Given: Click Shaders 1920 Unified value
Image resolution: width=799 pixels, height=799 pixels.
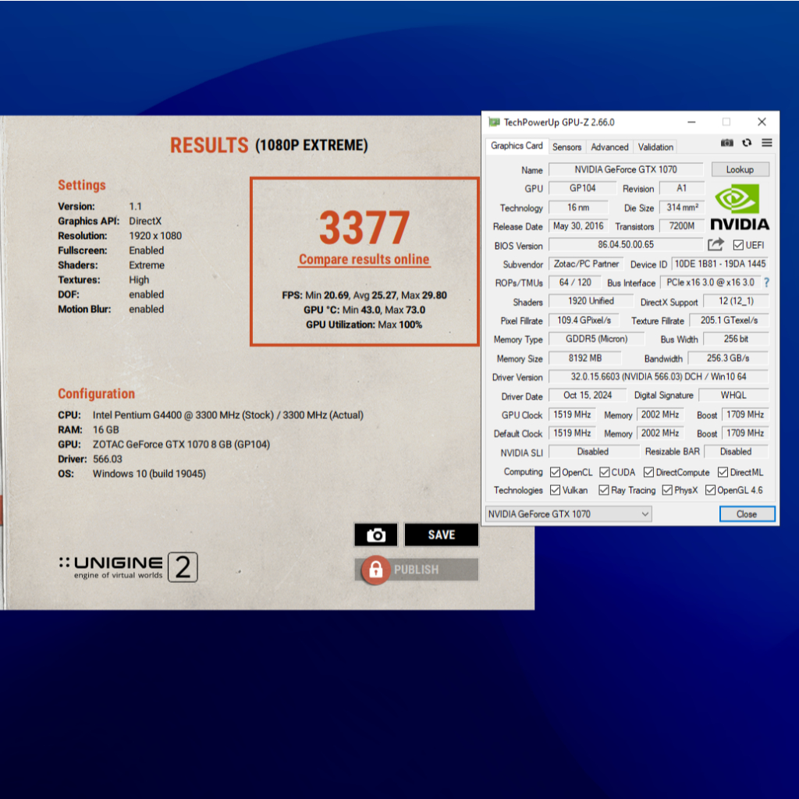Looking at the screenshot, I should (591, 302).
